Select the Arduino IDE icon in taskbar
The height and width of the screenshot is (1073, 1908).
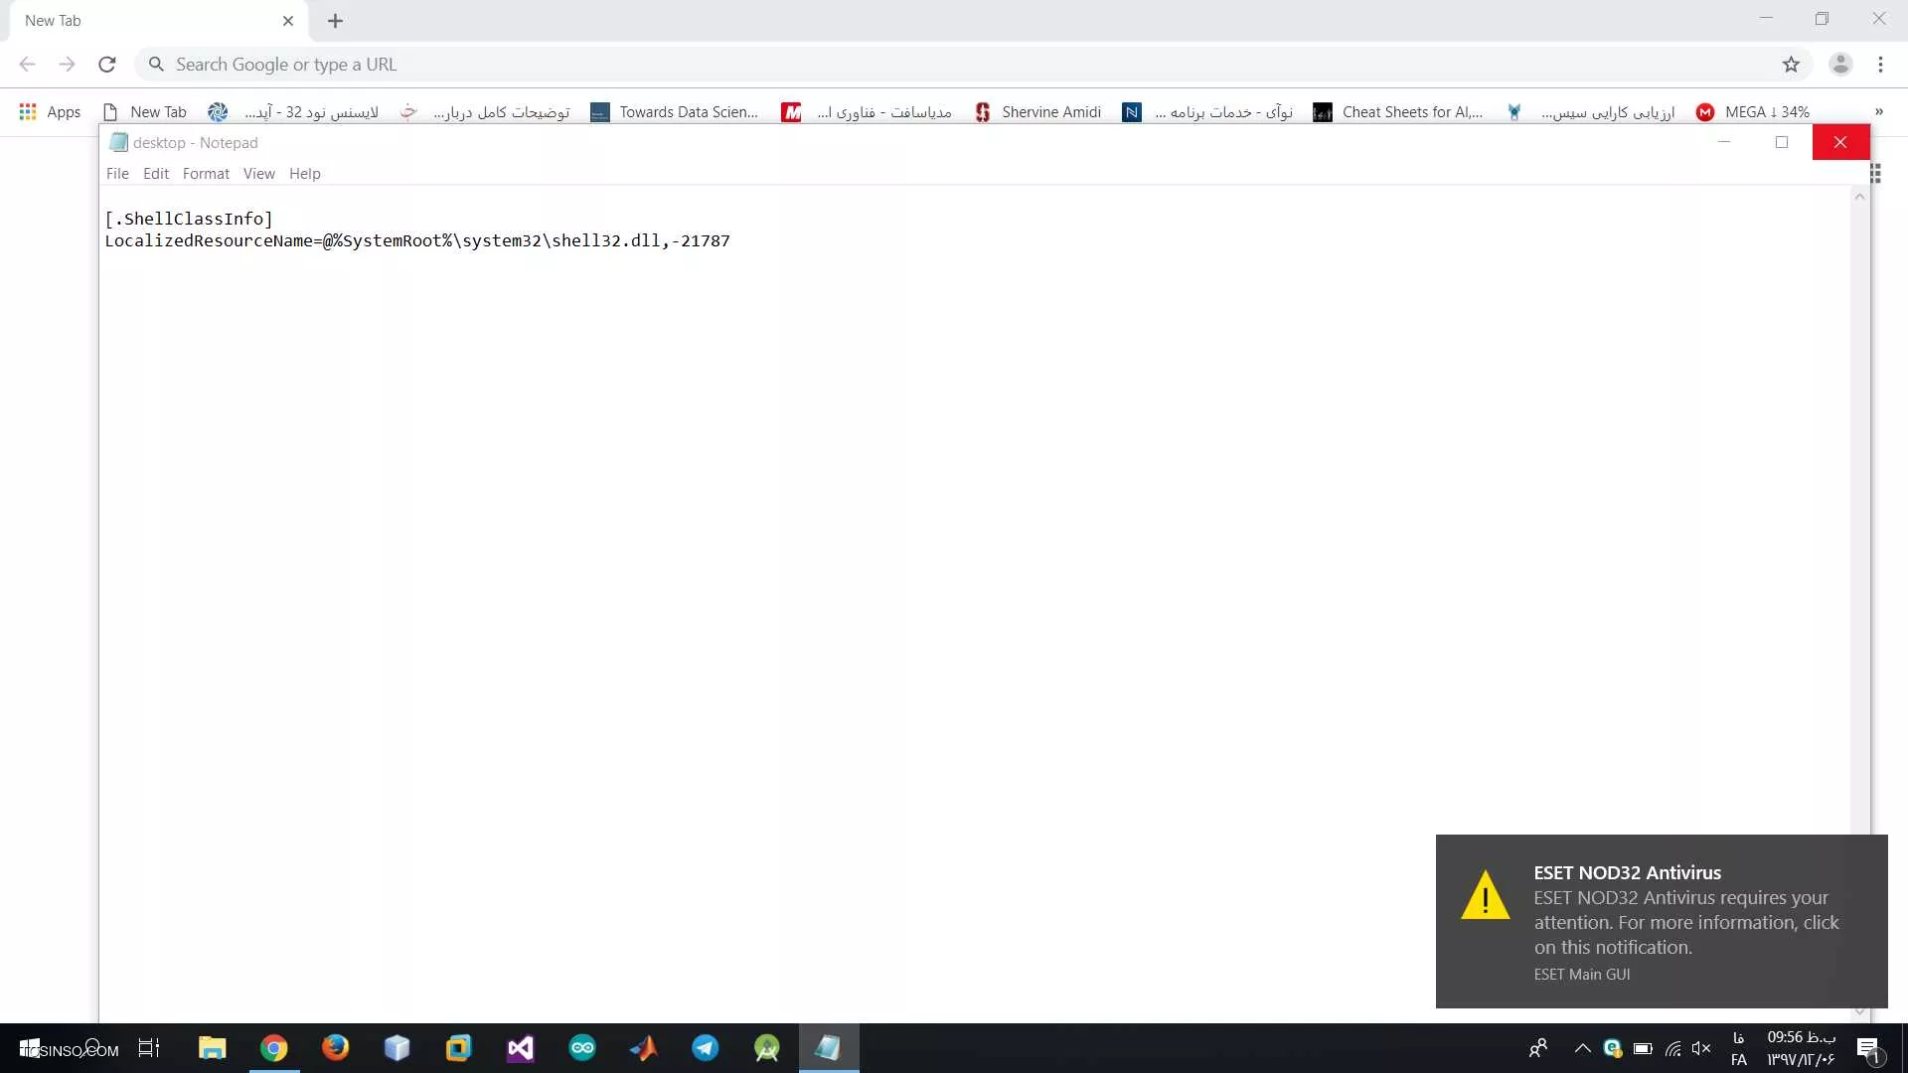581,1048
